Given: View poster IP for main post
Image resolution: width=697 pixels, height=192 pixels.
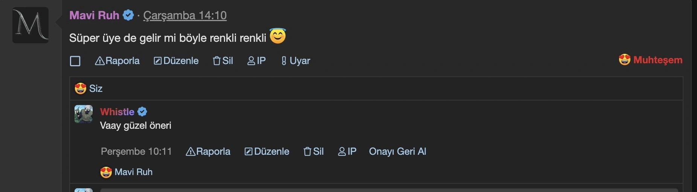Looking at the screenshot, I should 257,61.
